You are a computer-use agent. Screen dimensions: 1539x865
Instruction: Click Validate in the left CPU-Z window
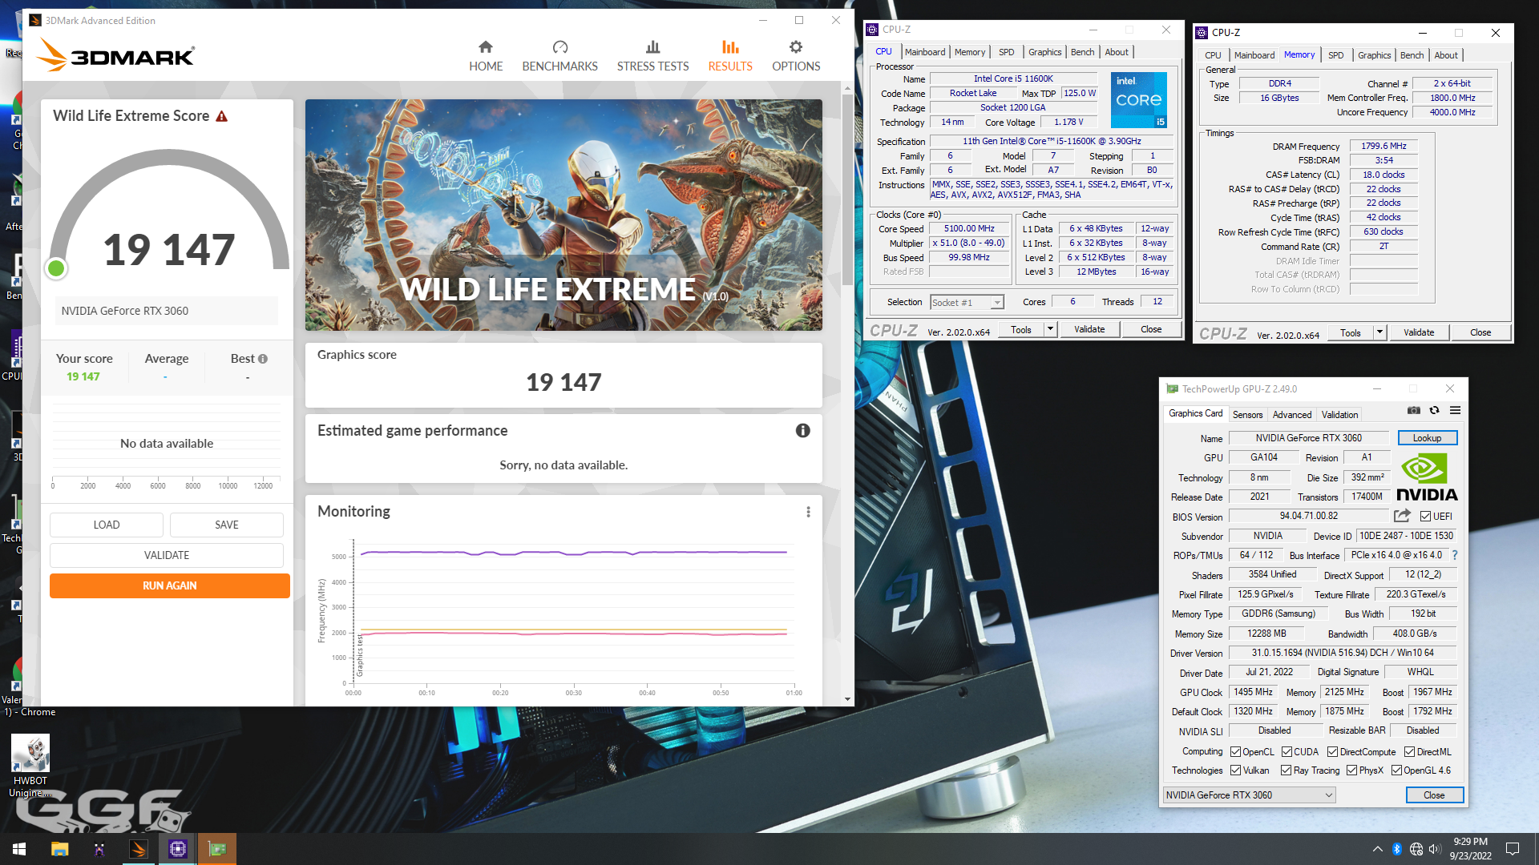(1089, 329)
